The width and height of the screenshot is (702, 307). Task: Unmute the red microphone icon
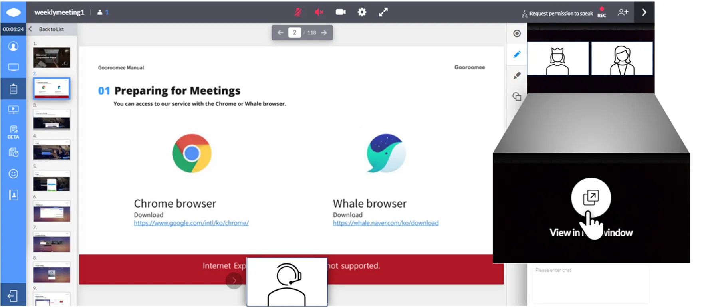tap(298, 12)
